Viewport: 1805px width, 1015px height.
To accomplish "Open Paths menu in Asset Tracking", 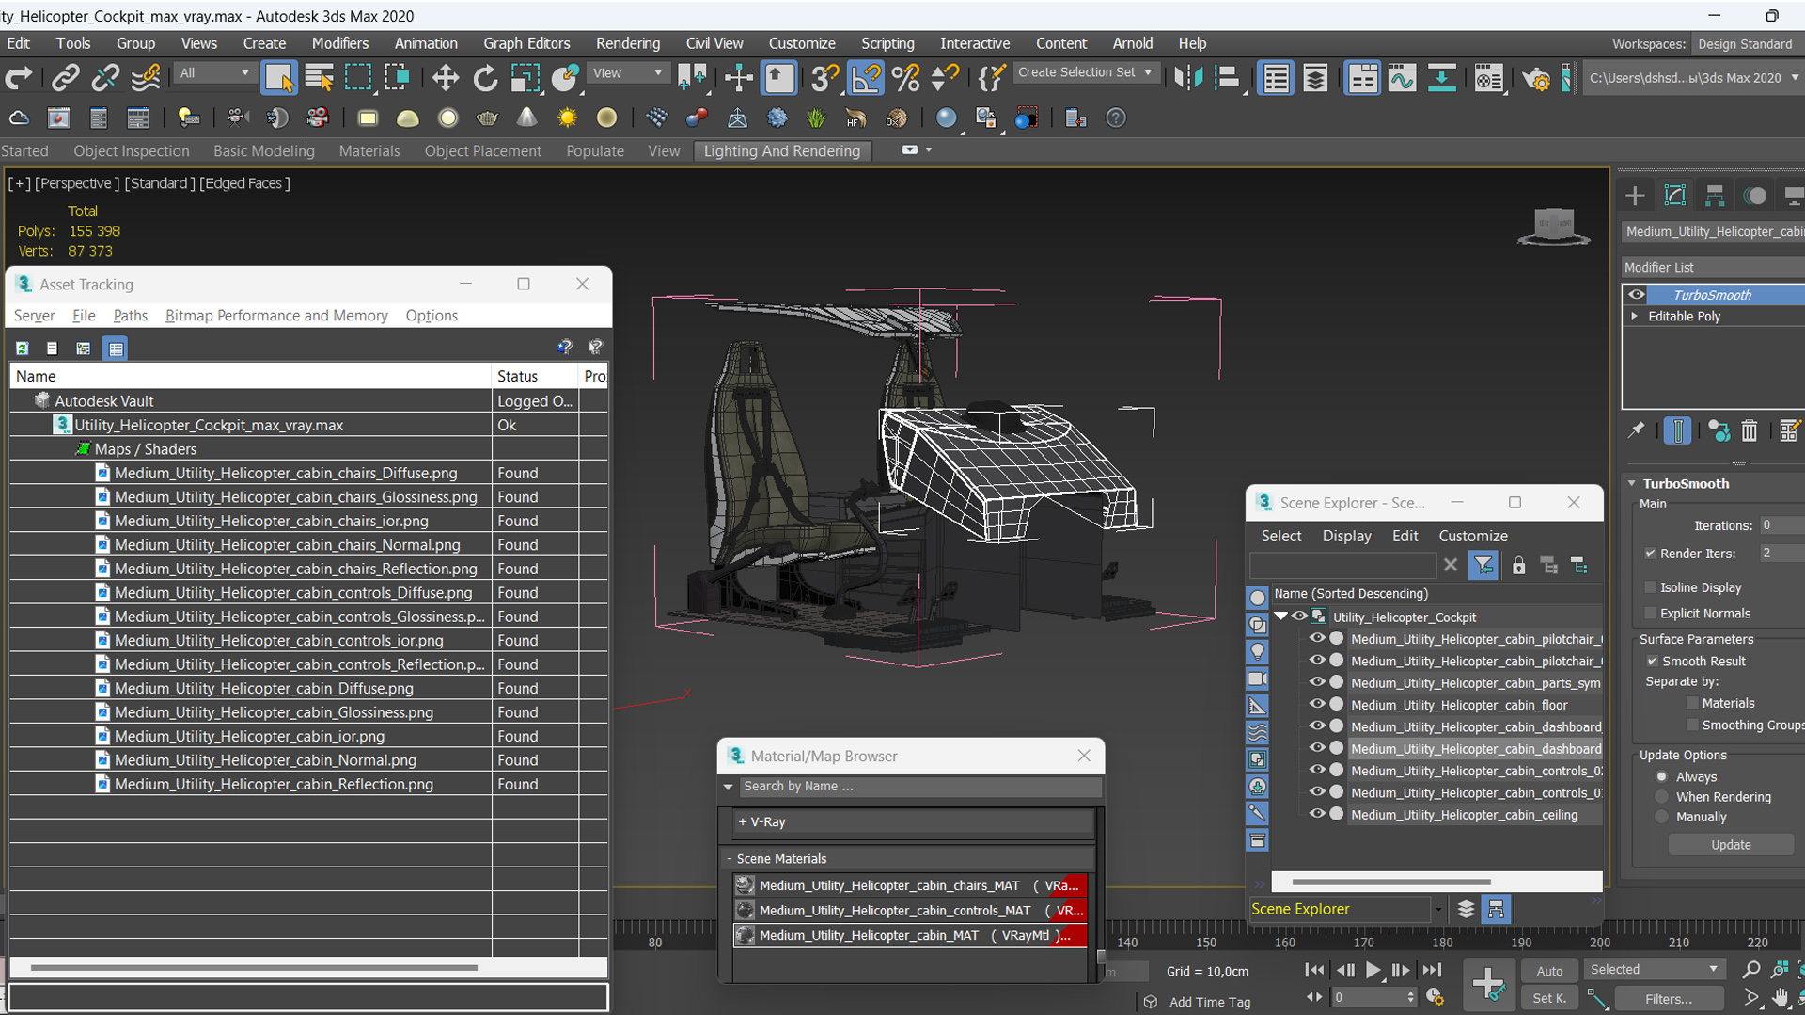I will tap(130, 316).
